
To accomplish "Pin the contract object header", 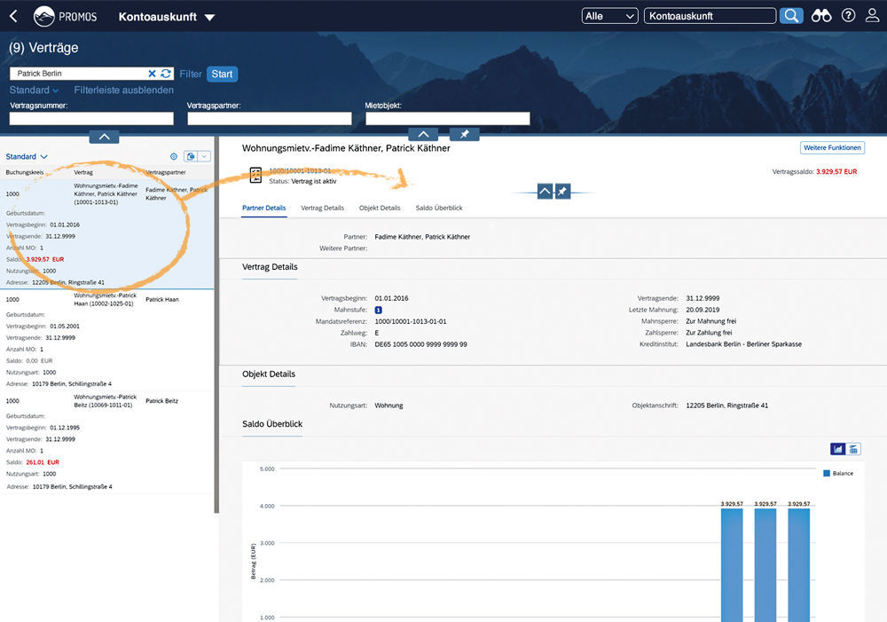I will point(562,191).
